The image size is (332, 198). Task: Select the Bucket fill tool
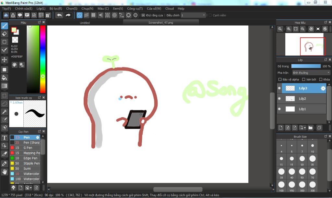tap(5, 78)
